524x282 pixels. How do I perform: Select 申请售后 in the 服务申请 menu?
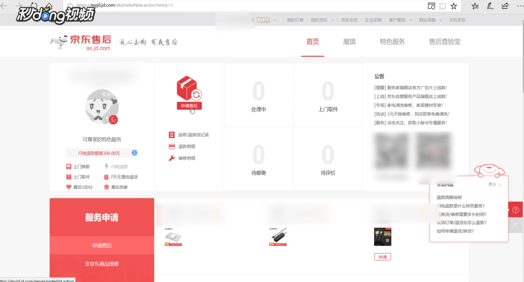tap(102, 246)
